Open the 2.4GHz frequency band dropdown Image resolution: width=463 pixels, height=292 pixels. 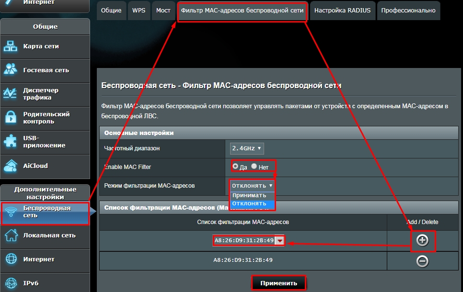[247, 148]
